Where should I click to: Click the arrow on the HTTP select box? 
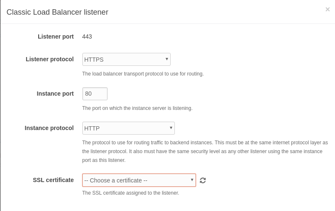point(171,128)
